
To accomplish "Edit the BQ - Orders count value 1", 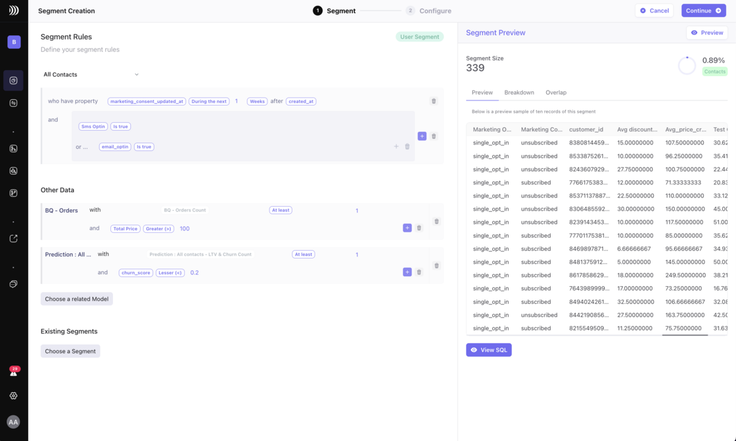I will pos(357,211).
